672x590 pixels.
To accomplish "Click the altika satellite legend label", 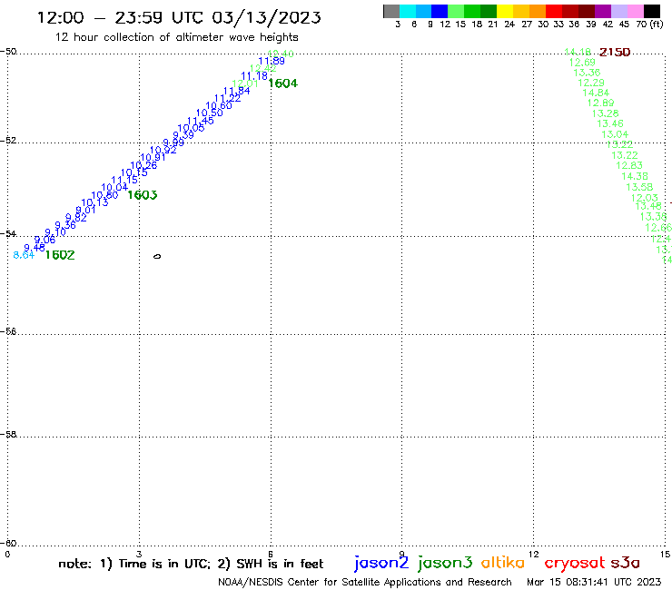I will [503, 562].
